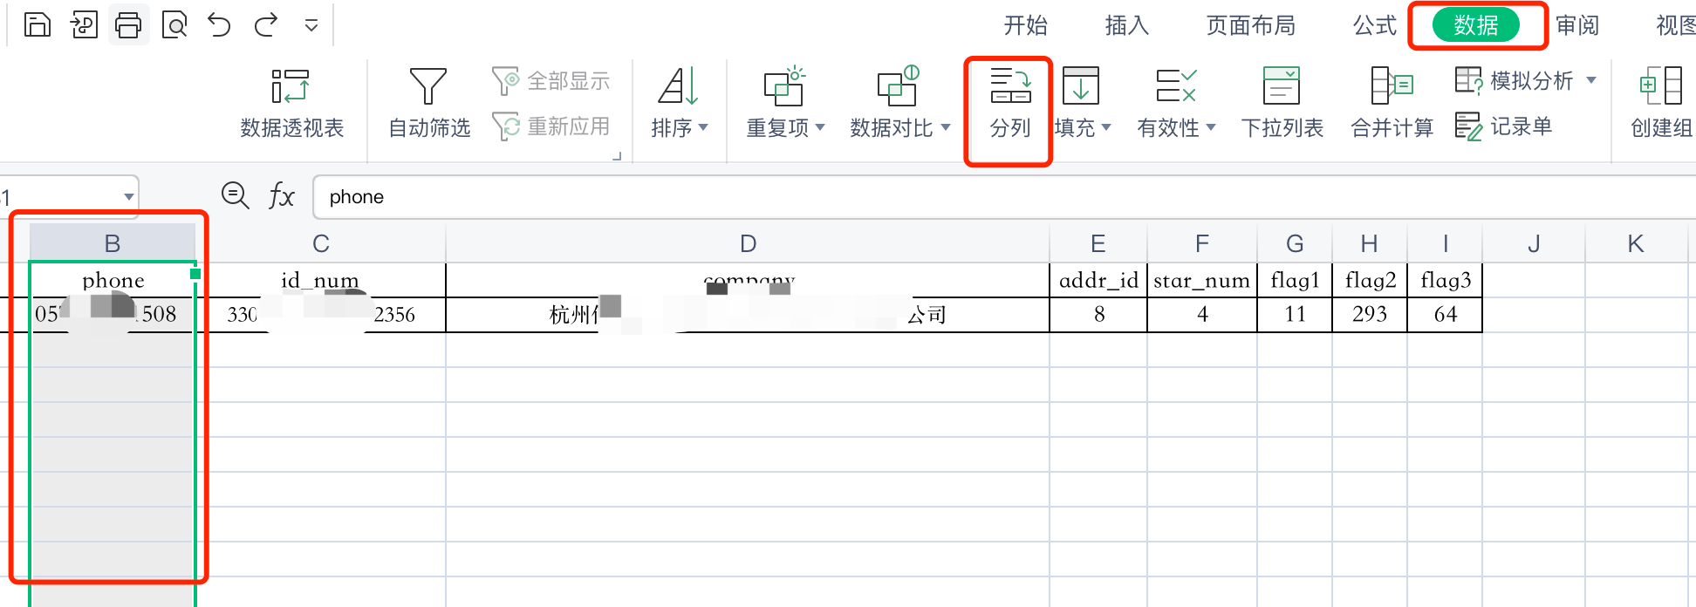Screen dimensions: 1696x607
Task: Click the Redo arrow icon
Action: click(265, 24)
